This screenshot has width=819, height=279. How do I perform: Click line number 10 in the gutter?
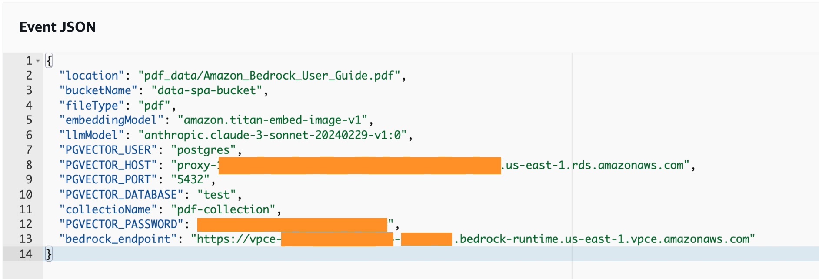click(26, 195)
